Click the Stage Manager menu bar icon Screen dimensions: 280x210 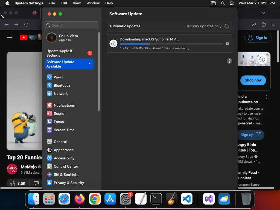pos(213,3)
